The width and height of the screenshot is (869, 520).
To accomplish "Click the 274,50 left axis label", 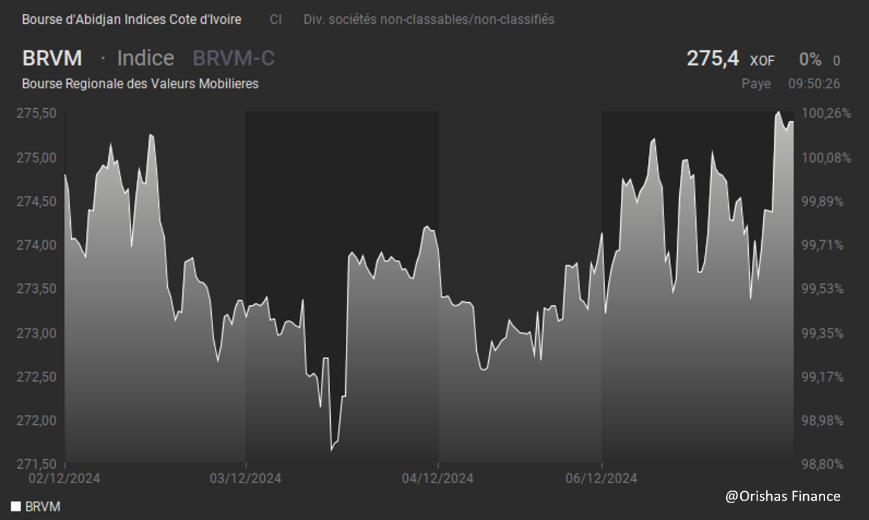I will 35,201.
